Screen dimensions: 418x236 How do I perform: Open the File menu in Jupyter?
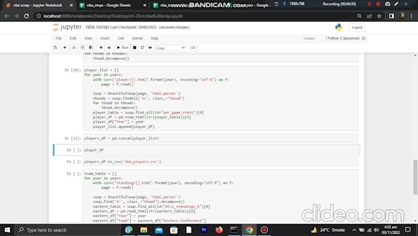[58, 38]
